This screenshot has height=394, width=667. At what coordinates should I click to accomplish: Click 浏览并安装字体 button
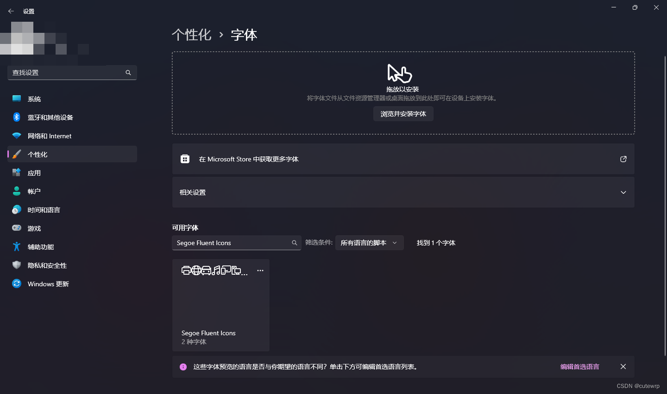pos(403,114)
